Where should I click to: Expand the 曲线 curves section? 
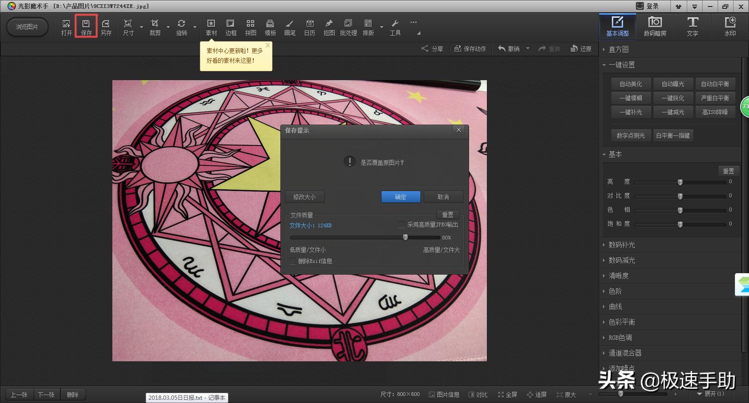click(615, 306)
